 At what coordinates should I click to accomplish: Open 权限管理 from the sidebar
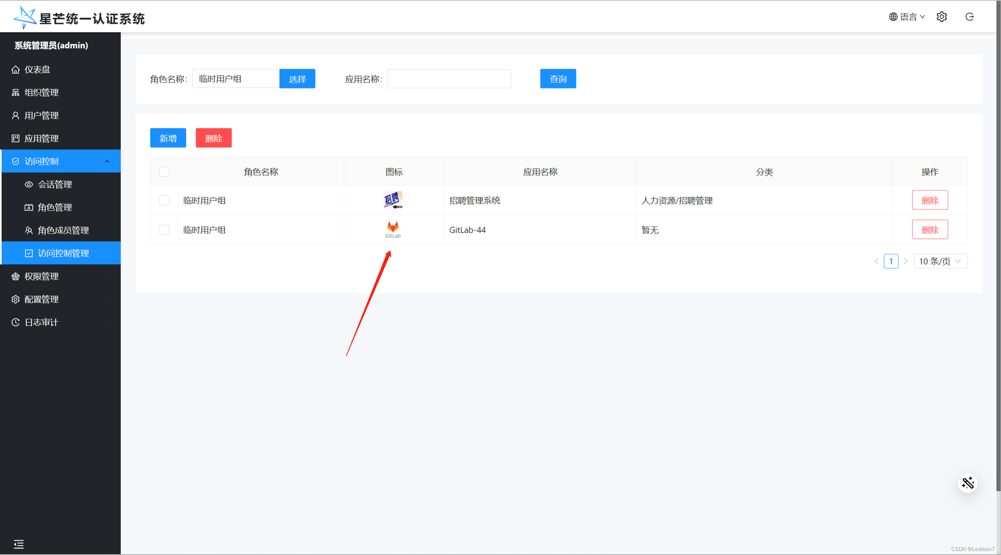pos(42,276)
